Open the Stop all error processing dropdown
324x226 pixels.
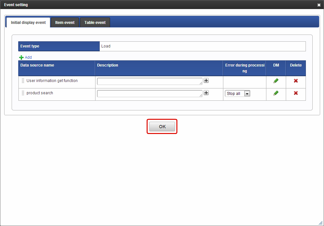[x=238, y=94]
